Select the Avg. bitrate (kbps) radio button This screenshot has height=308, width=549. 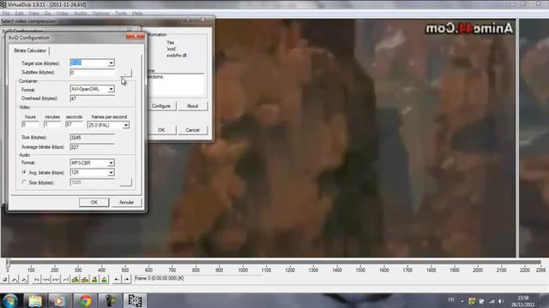[24, 173]
